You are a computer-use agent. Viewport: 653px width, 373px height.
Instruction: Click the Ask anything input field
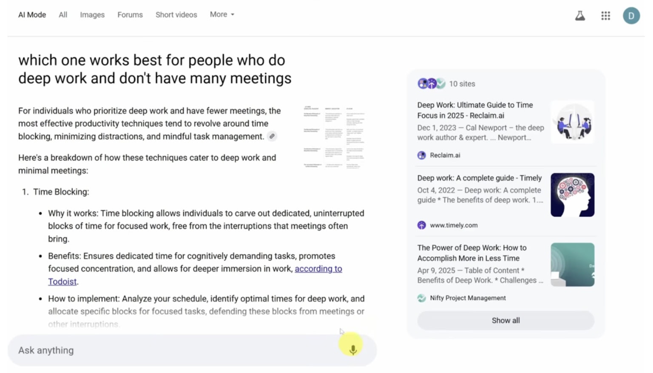click(170, 350)
